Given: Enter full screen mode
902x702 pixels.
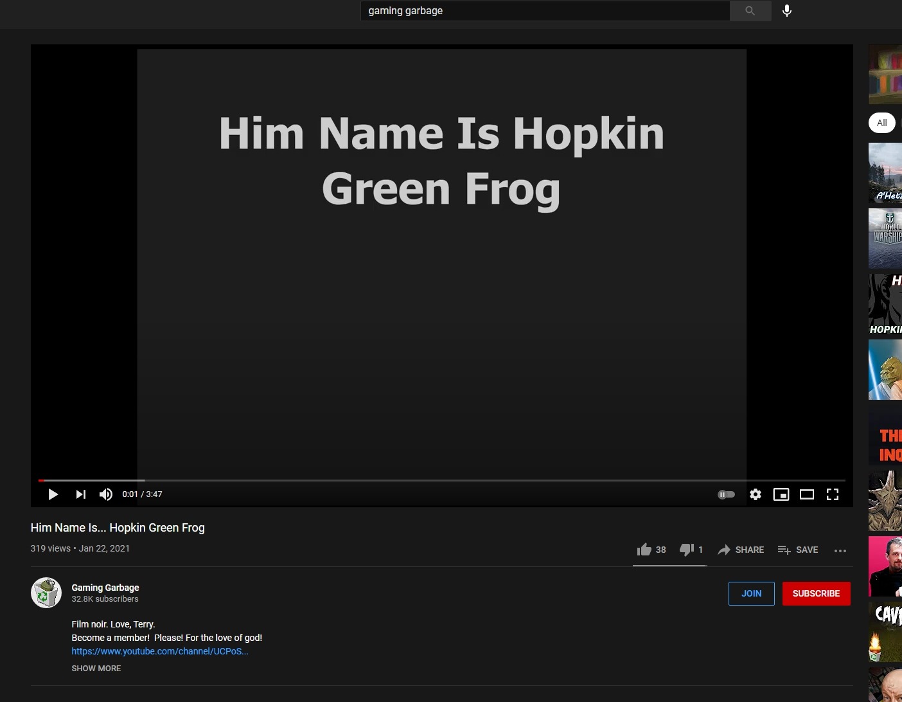Looking at the screenshot, I should 833,494.
